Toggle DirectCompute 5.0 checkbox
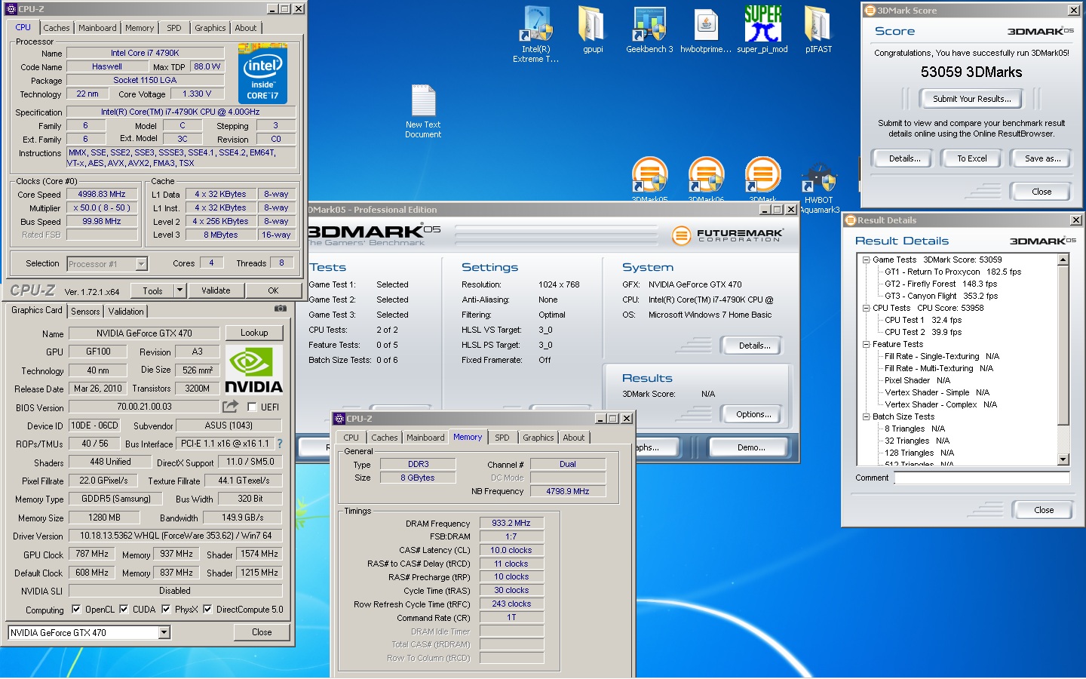Image resolution: width=1086 pixels, height=679 pixels. (x=207, y=610)
